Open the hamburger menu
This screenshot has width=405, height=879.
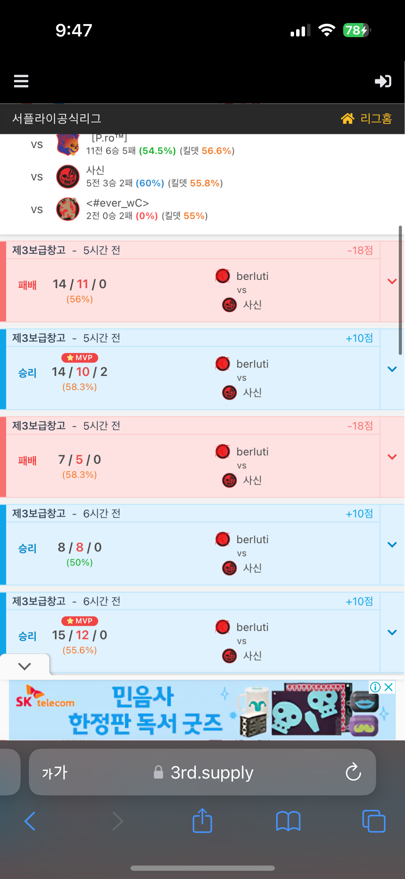click(x=21, y=81)
